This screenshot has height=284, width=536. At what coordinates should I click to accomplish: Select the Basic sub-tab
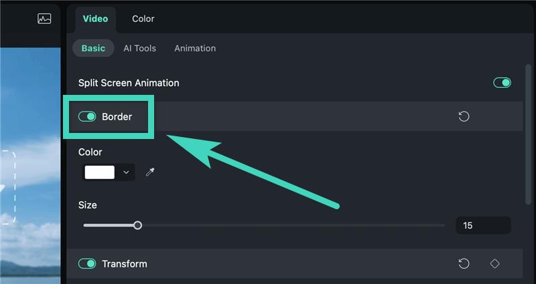93,48
